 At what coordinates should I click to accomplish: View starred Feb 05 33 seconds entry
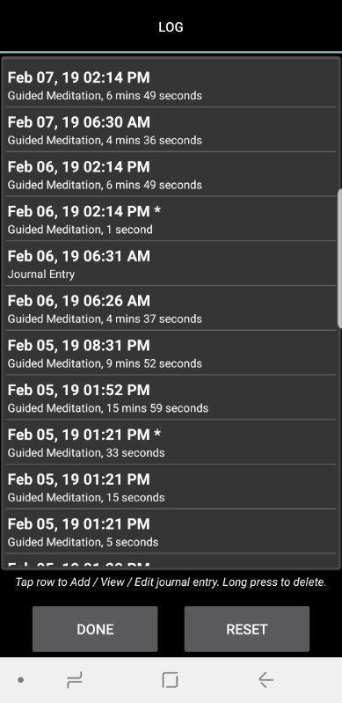tap(171, 442)
